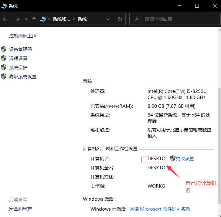Click the Windows 已激活 text

coord(108,209)
